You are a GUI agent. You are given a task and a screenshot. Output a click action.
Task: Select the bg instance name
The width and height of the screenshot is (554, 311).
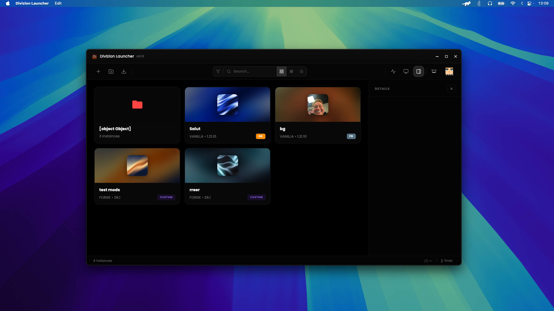[x=282, y=129]
